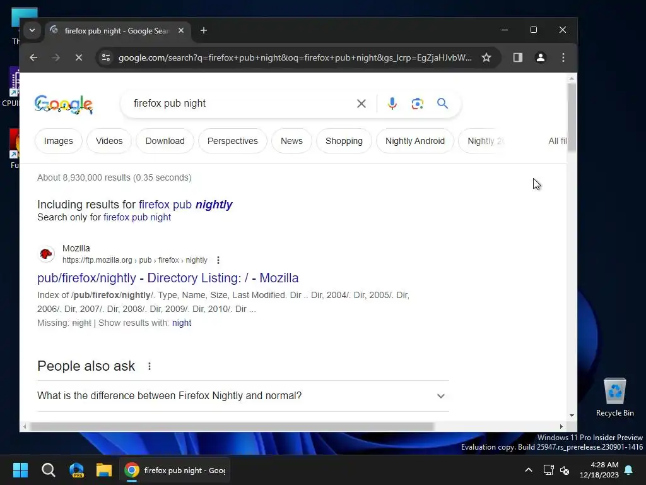This screenshot has width=646, height=485.
Task: Open pub/firefox/nightly Directory Listing result
Action: (168, 278)
